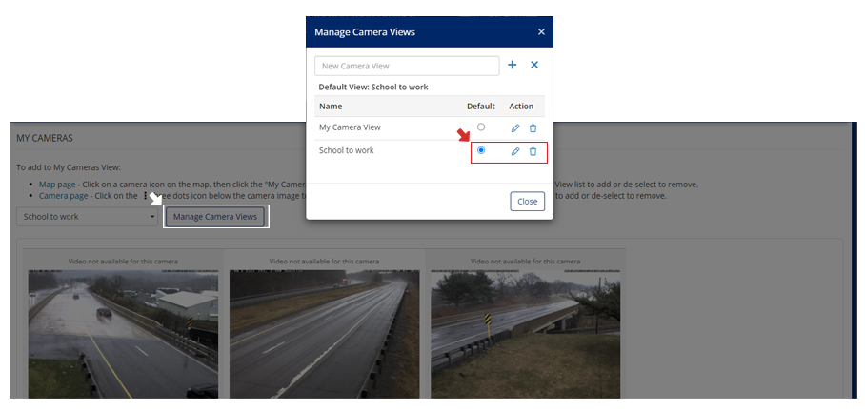Viewport: 865px width, 409px height.
Task: Delete School to work view using trash icon
Action: (533, 151)
